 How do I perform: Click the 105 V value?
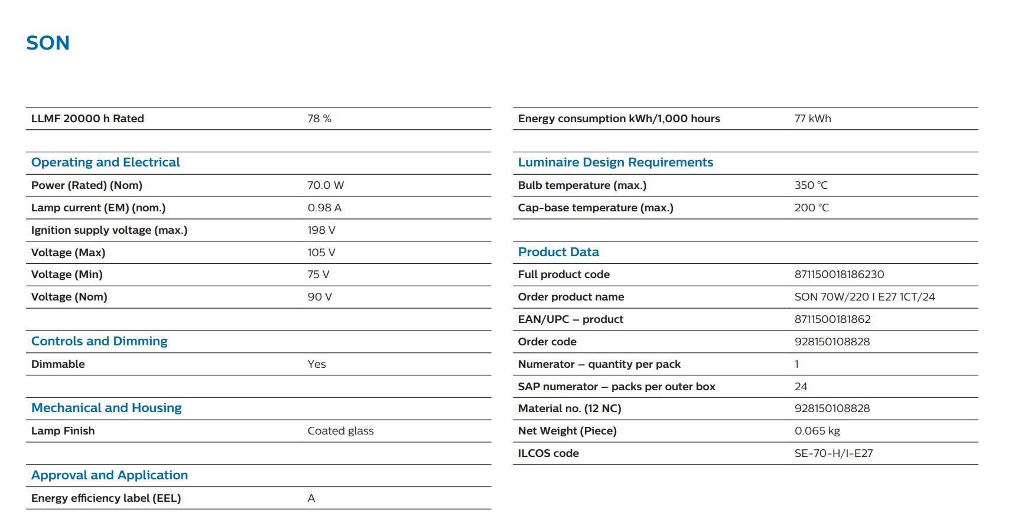(x=321, y=253)
